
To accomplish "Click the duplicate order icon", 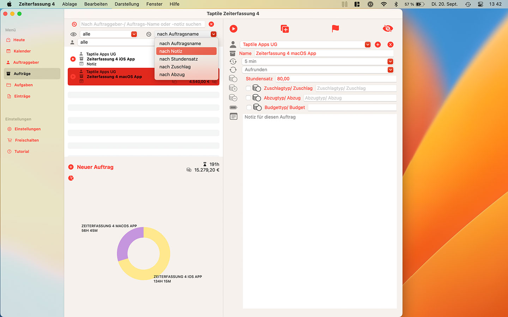I will 285,29.
